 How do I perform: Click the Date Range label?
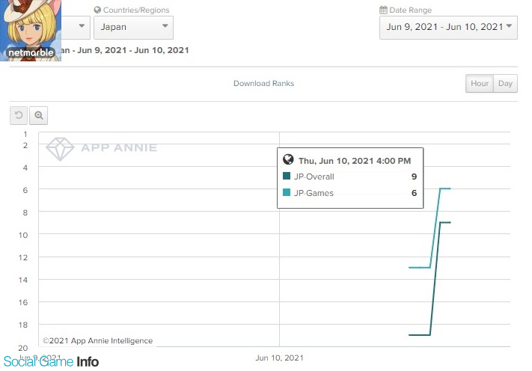click(x=411, y=10)
